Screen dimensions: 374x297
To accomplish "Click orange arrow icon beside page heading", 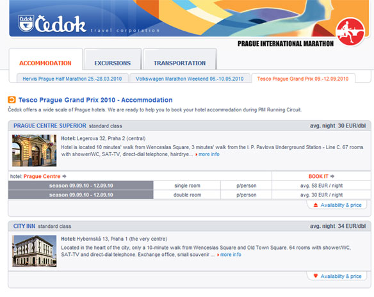I will (x=12, y=100).
